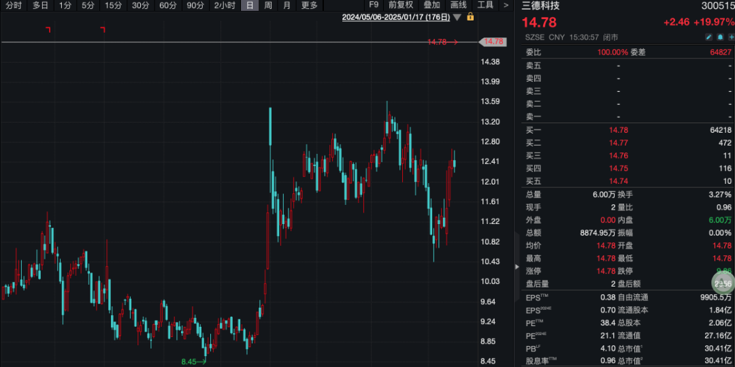Select the 90分 period
The width and height of the screenshot is (735, 367).
click(x=195, y=5)
